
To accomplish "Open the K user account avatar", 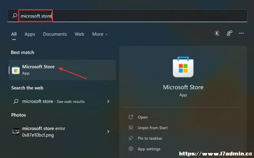I will [217, 33].
